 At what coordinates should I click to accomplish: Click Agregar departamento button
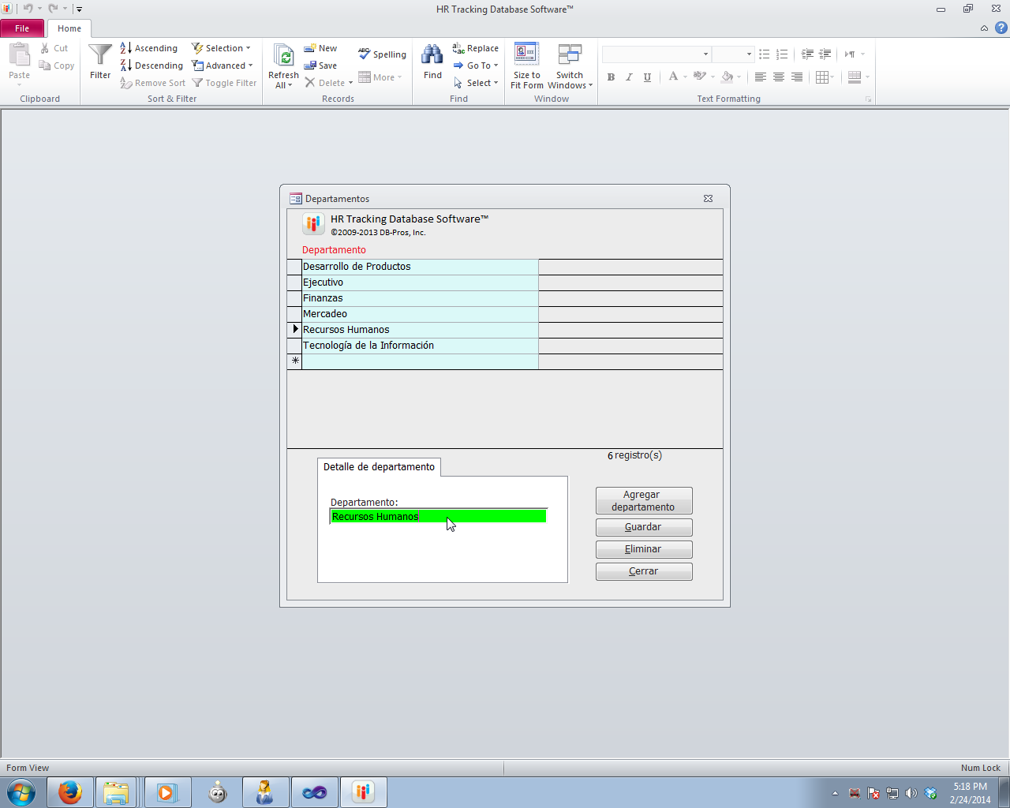pos(644,501)
